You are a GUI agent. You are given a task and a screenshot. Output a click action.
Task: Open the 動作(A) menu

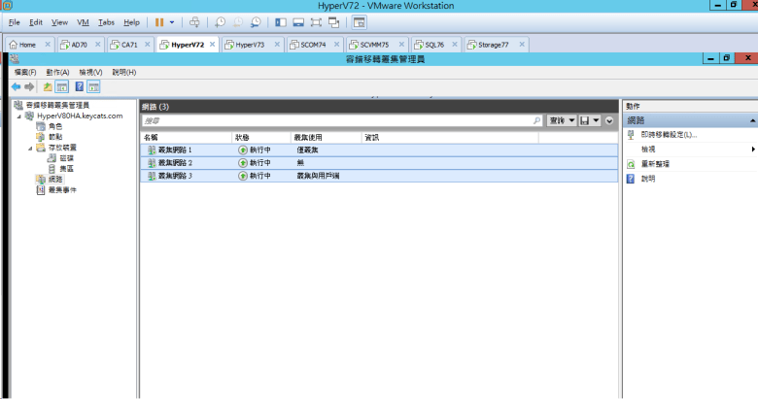(57, 72)
